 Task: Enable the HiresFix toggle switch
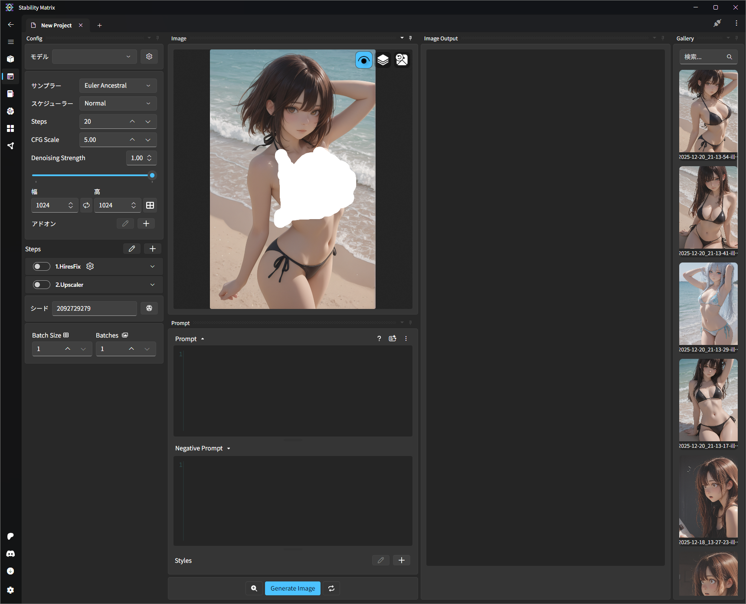click(x=41, y=266)
